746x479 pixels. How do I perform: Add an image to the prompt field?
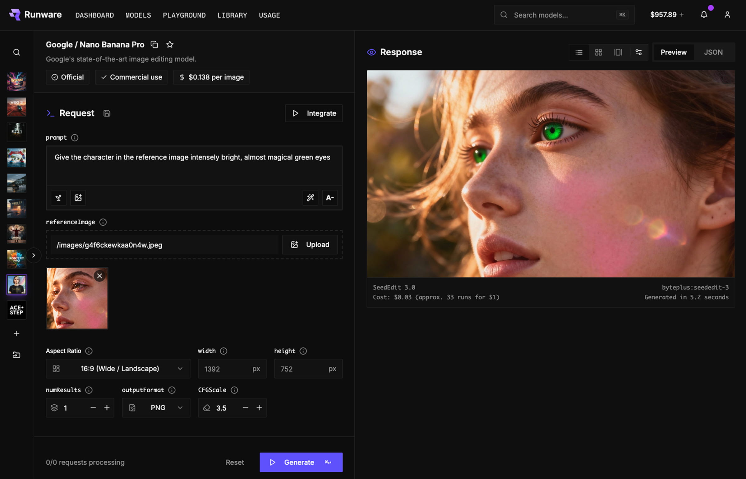point(78,197)
